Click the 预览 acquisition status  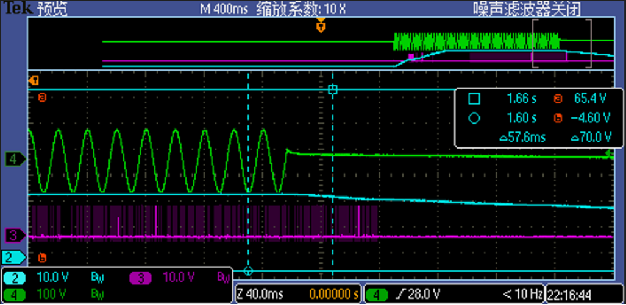point(52,10)
